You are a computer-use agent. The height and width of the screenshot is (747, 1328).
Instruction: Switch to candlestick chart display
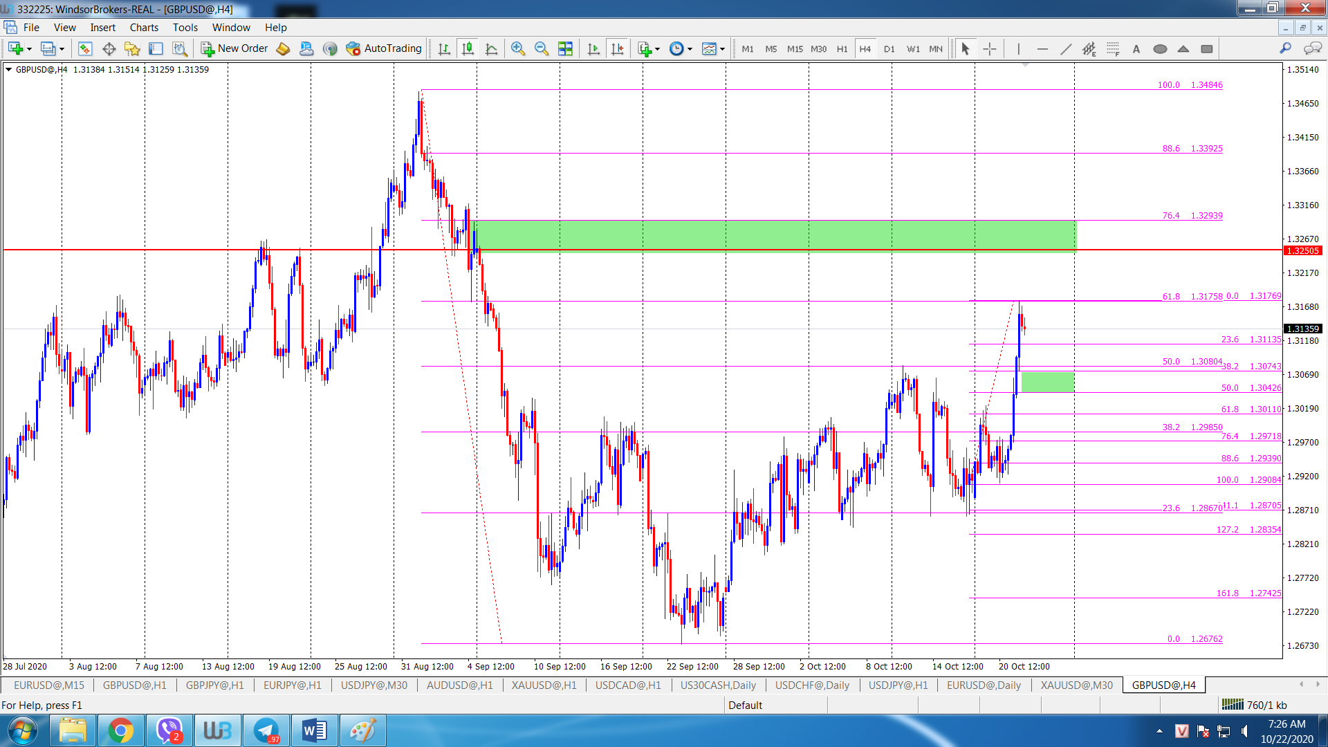[468, 48]
